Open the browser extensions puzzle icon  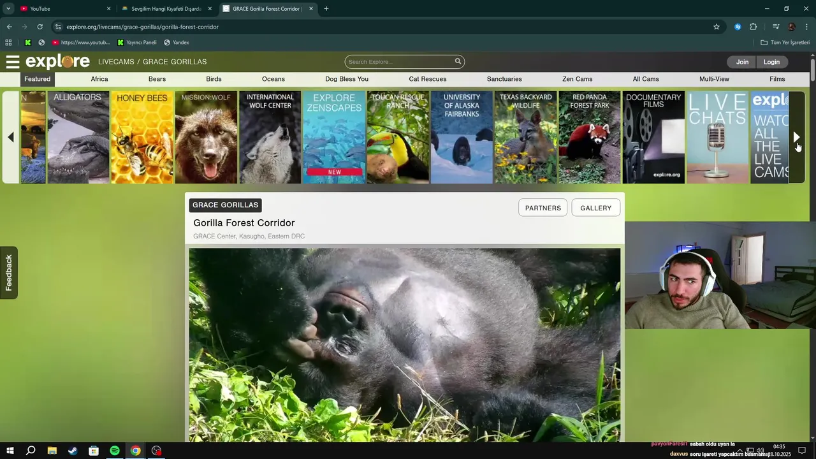tap(754, 27)
